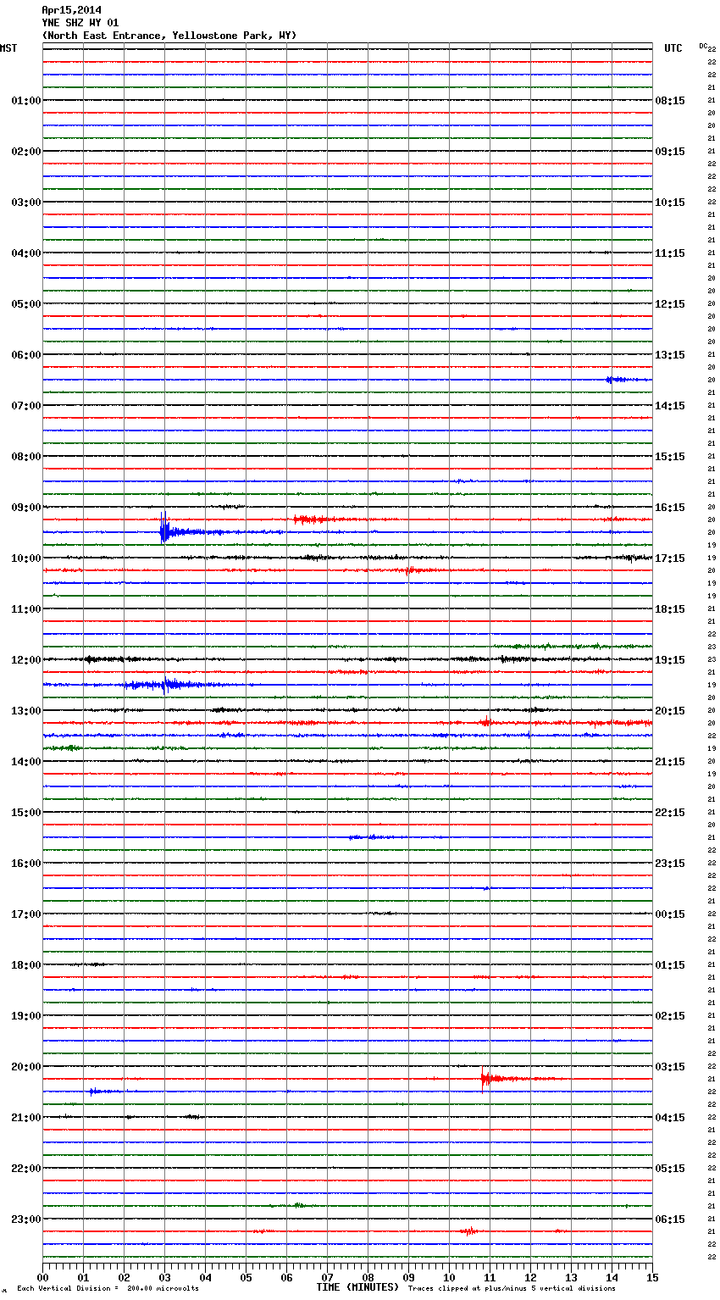This screenshot has height=1300, width=720.
Task: Select the 07:00 MST hour label
Action: [x=26, y=406]
